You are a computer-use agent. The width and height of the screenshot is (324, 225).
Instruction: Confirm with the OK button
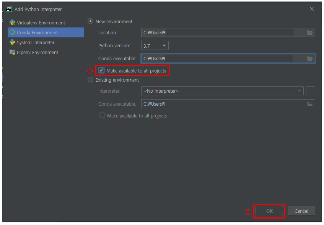coord(269,211)
